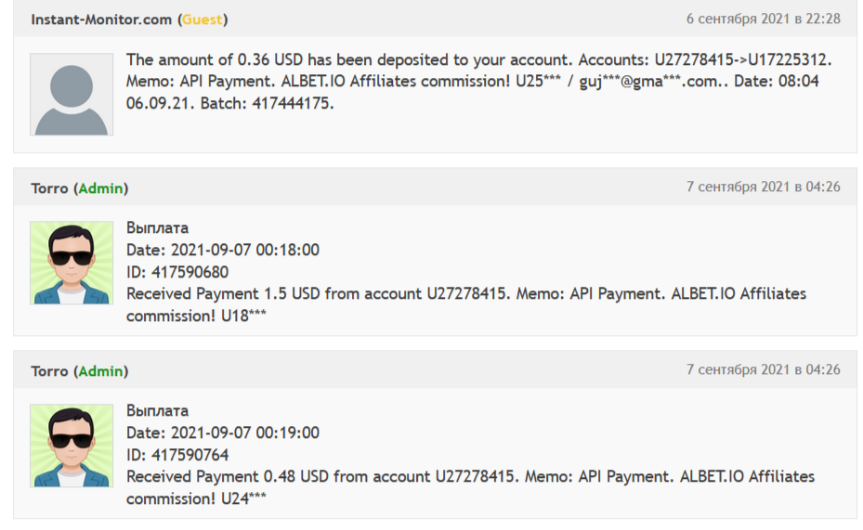Click the ID 417590764 line
863x530 pixels.
coord(177,455)
